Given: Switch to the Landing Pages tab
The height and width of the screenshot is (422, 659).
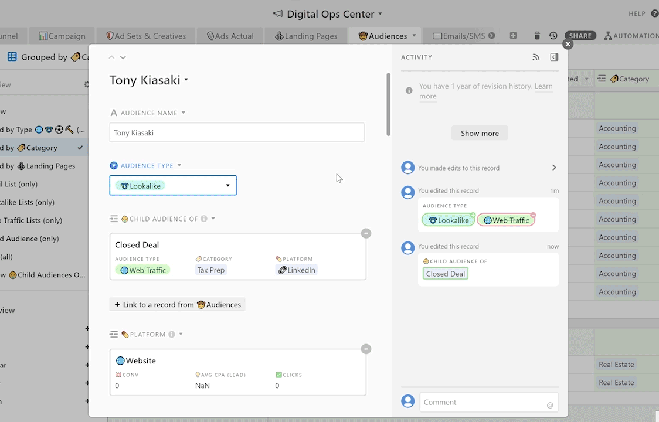Looking at the screenshot, I should (306, 36).
